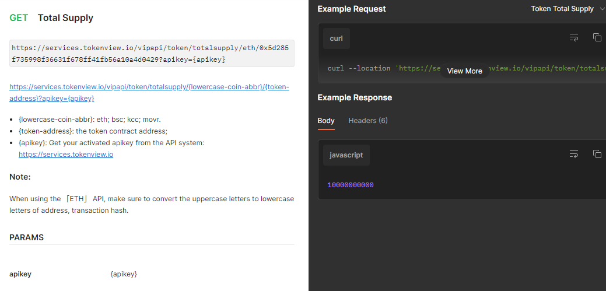
Task: Click the javascript language label
Action: (x=346, y=155)
